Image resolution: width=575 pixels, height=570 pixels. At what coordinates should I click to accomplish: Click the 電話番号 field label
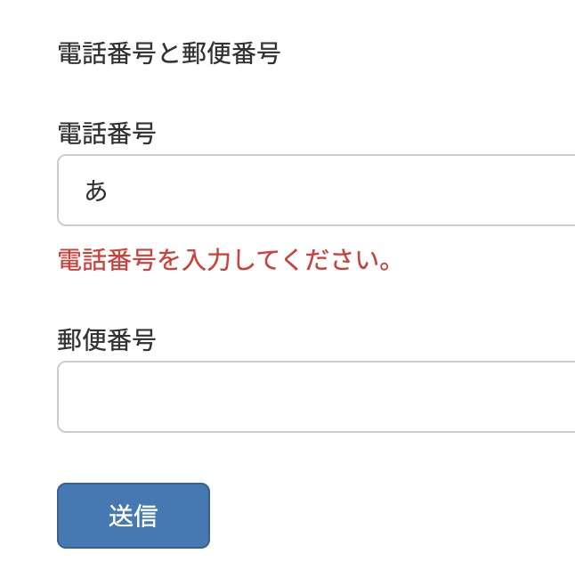click(x=107, y=134)
